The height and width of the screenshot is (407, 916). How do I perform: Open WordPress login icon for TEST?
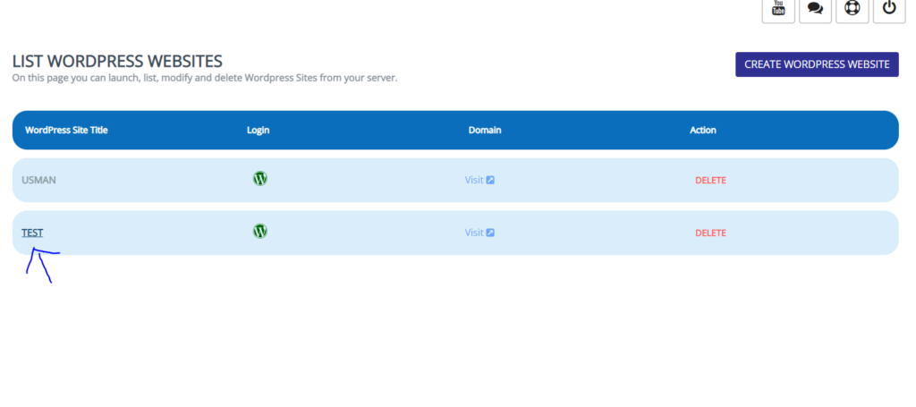click(x=260, y=232)
